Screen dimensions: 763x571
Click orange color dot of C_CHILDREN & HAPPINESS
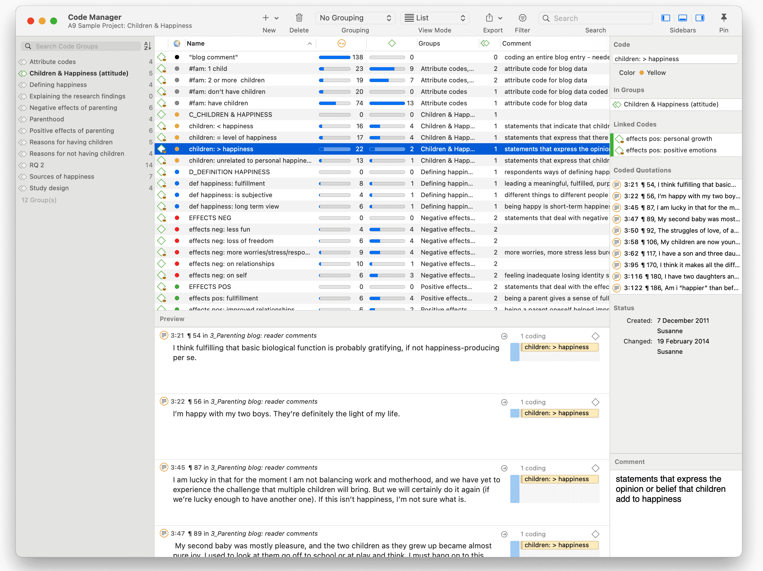pyautogui.click(x=177, y=114)
